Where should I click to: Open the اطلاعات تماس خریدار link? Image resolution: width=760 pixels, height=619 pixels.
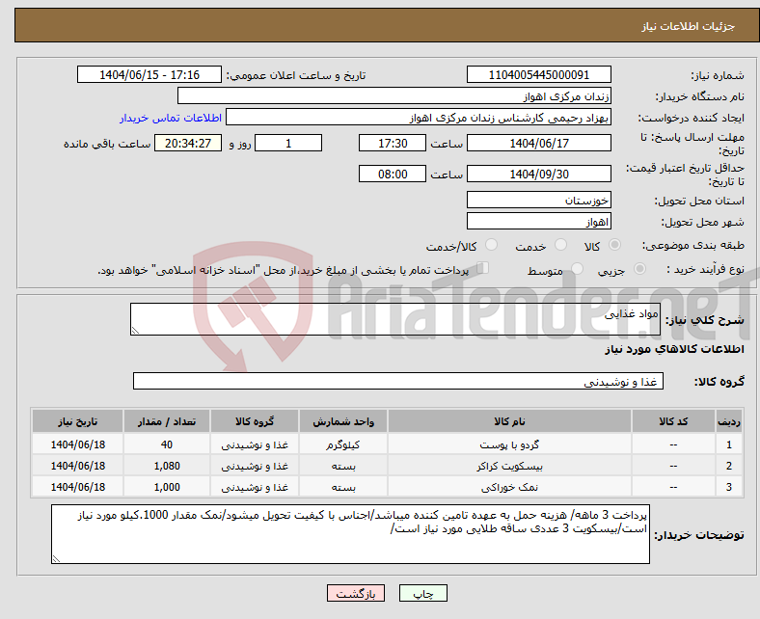(171, 118)
